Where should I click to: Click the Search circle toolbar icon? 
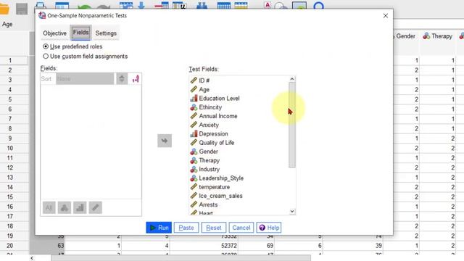318,5
